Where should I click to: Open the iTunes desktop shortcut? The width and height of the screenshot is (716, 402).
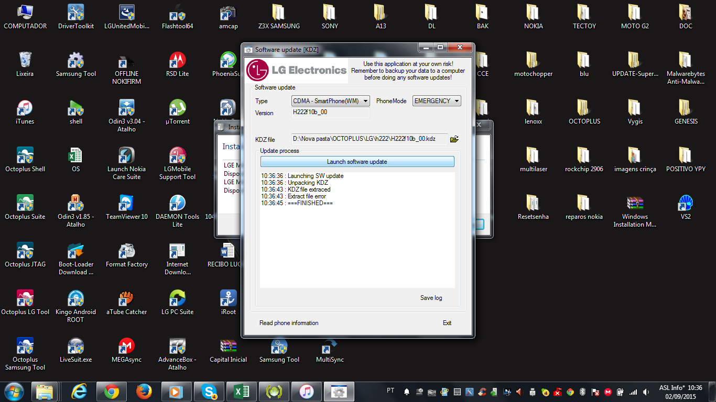pyautogui.click(x=25, y=112)
